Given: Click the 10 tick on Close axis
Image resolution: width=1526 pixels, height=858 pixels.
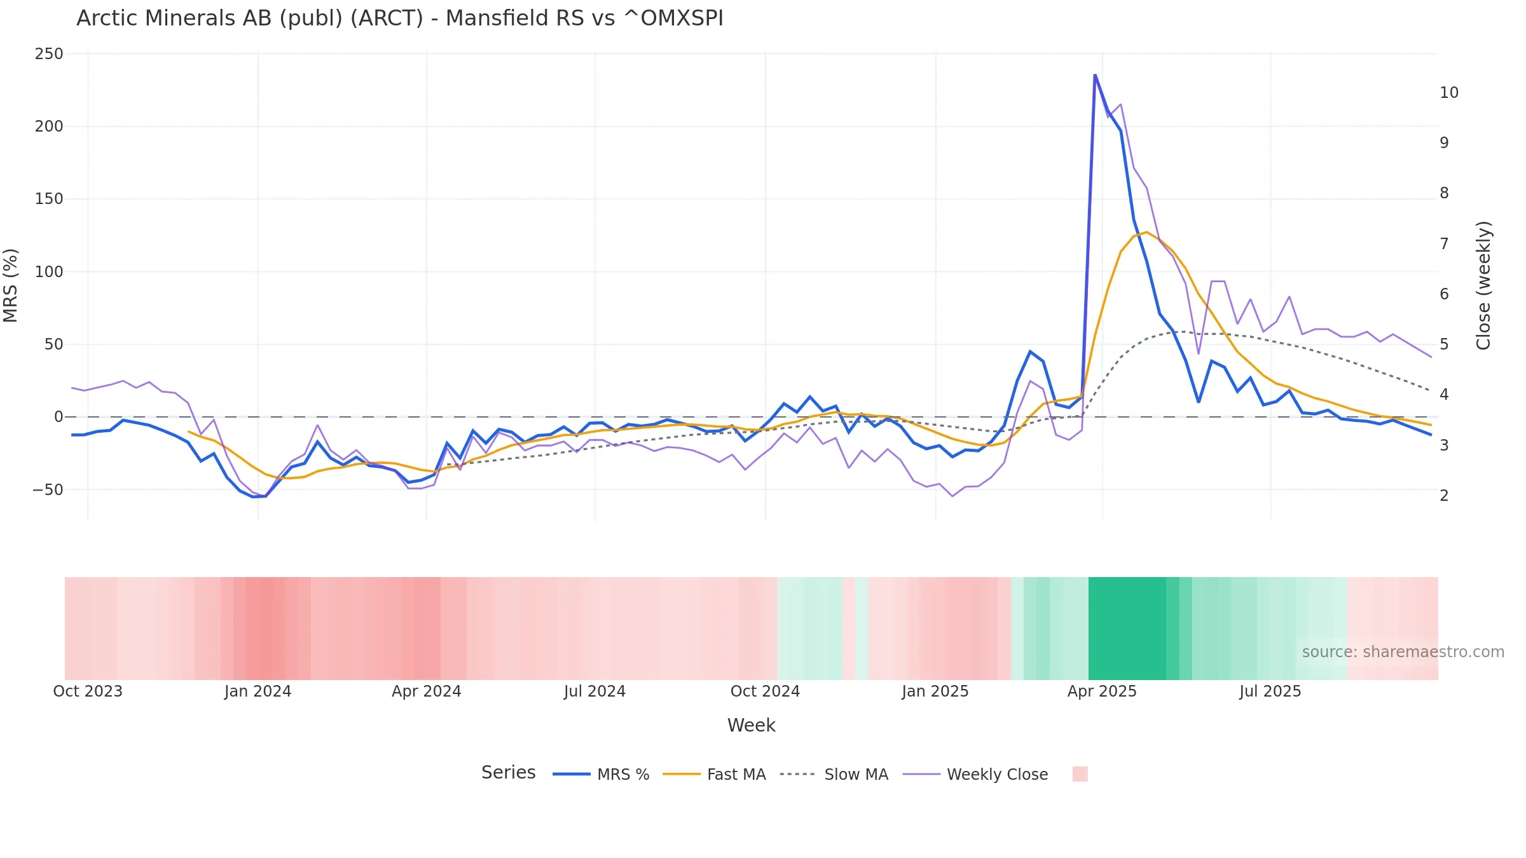Looking at the screenshot, I should point(1449,93).
